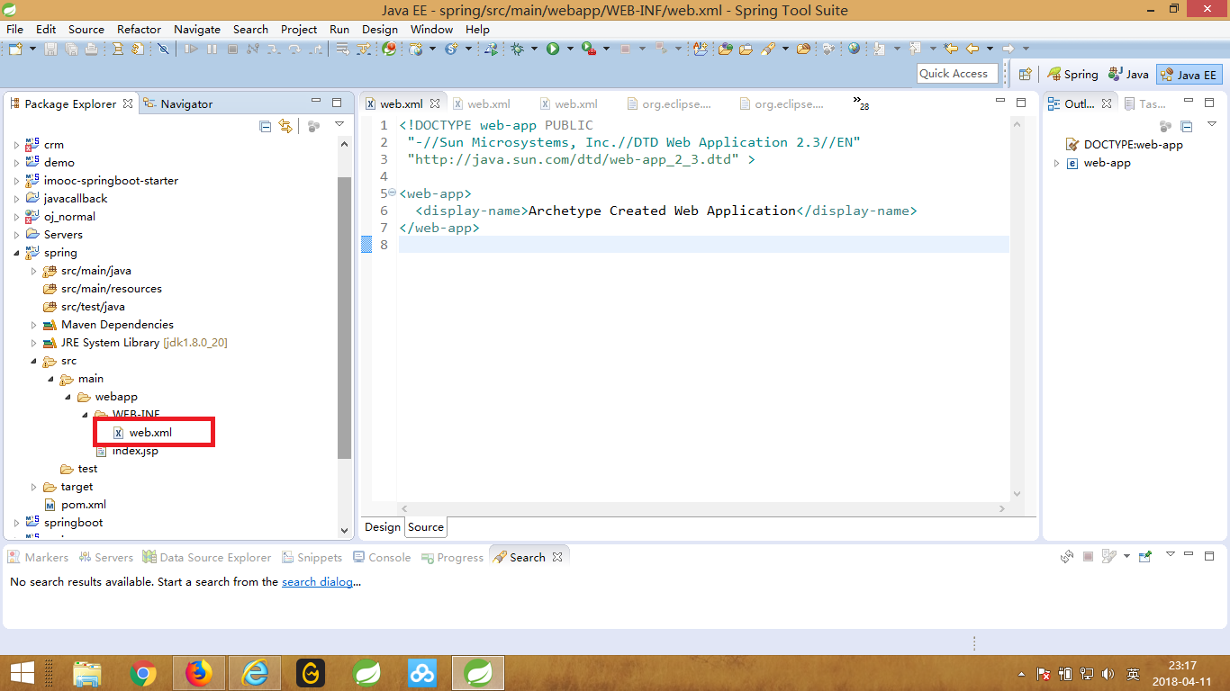Select pom.xml in Package Explorer
1230x691 pixels.
point(75,505)
